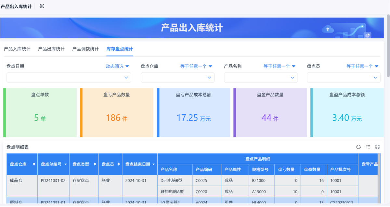Click the 产品出入库统计 banner title
Image resolution: width=390 pixels, height=207 pixels.
192,28
